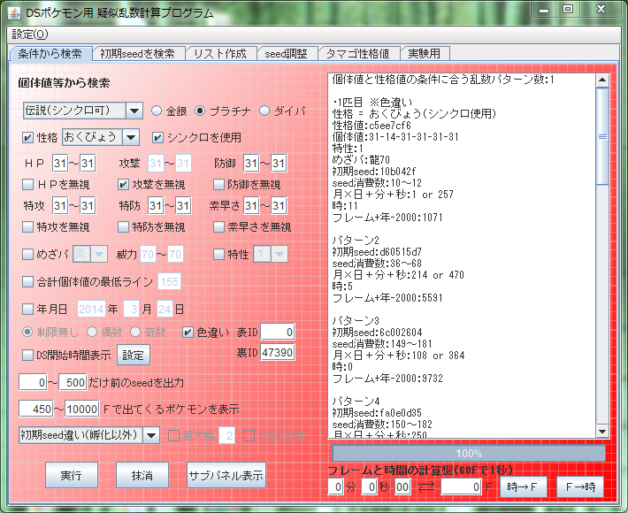Viewport: 628px width, 513px height.
Task: Click the 素早さ minimum value field
Action: [251, 205]
